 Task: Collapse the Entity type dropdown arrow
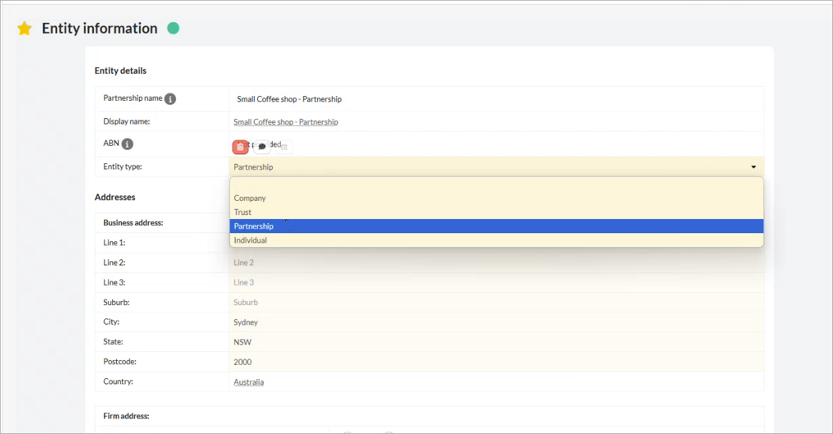[x=753, y=167]
